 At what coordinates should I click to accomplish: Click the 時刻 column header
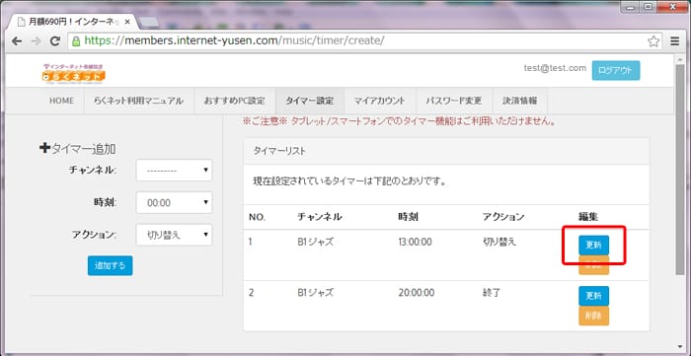[x=408, y=217]
